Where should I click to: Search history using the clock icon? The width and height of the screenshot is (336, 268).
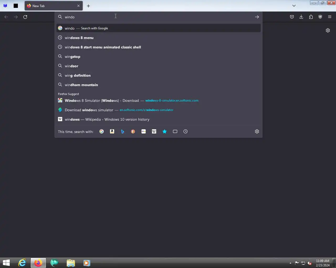[186, 131]
